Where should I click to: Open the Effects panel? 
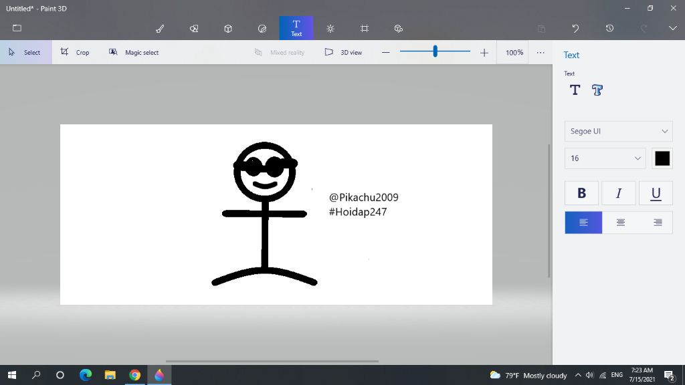tap(330, 28)
